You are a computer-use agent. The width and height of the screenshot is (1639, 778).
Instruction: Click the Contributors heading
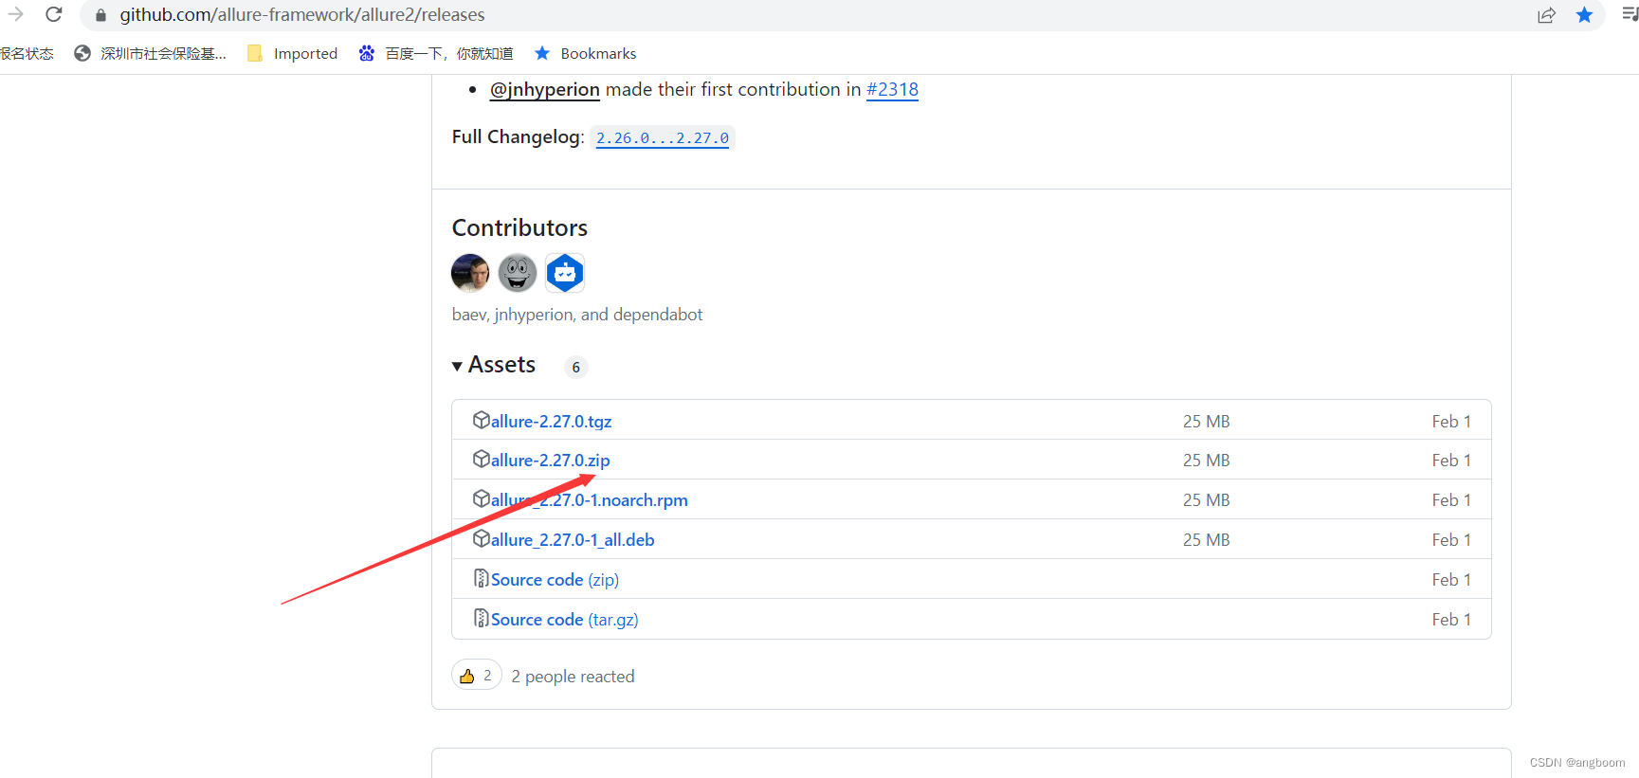[x=519, y=227]
